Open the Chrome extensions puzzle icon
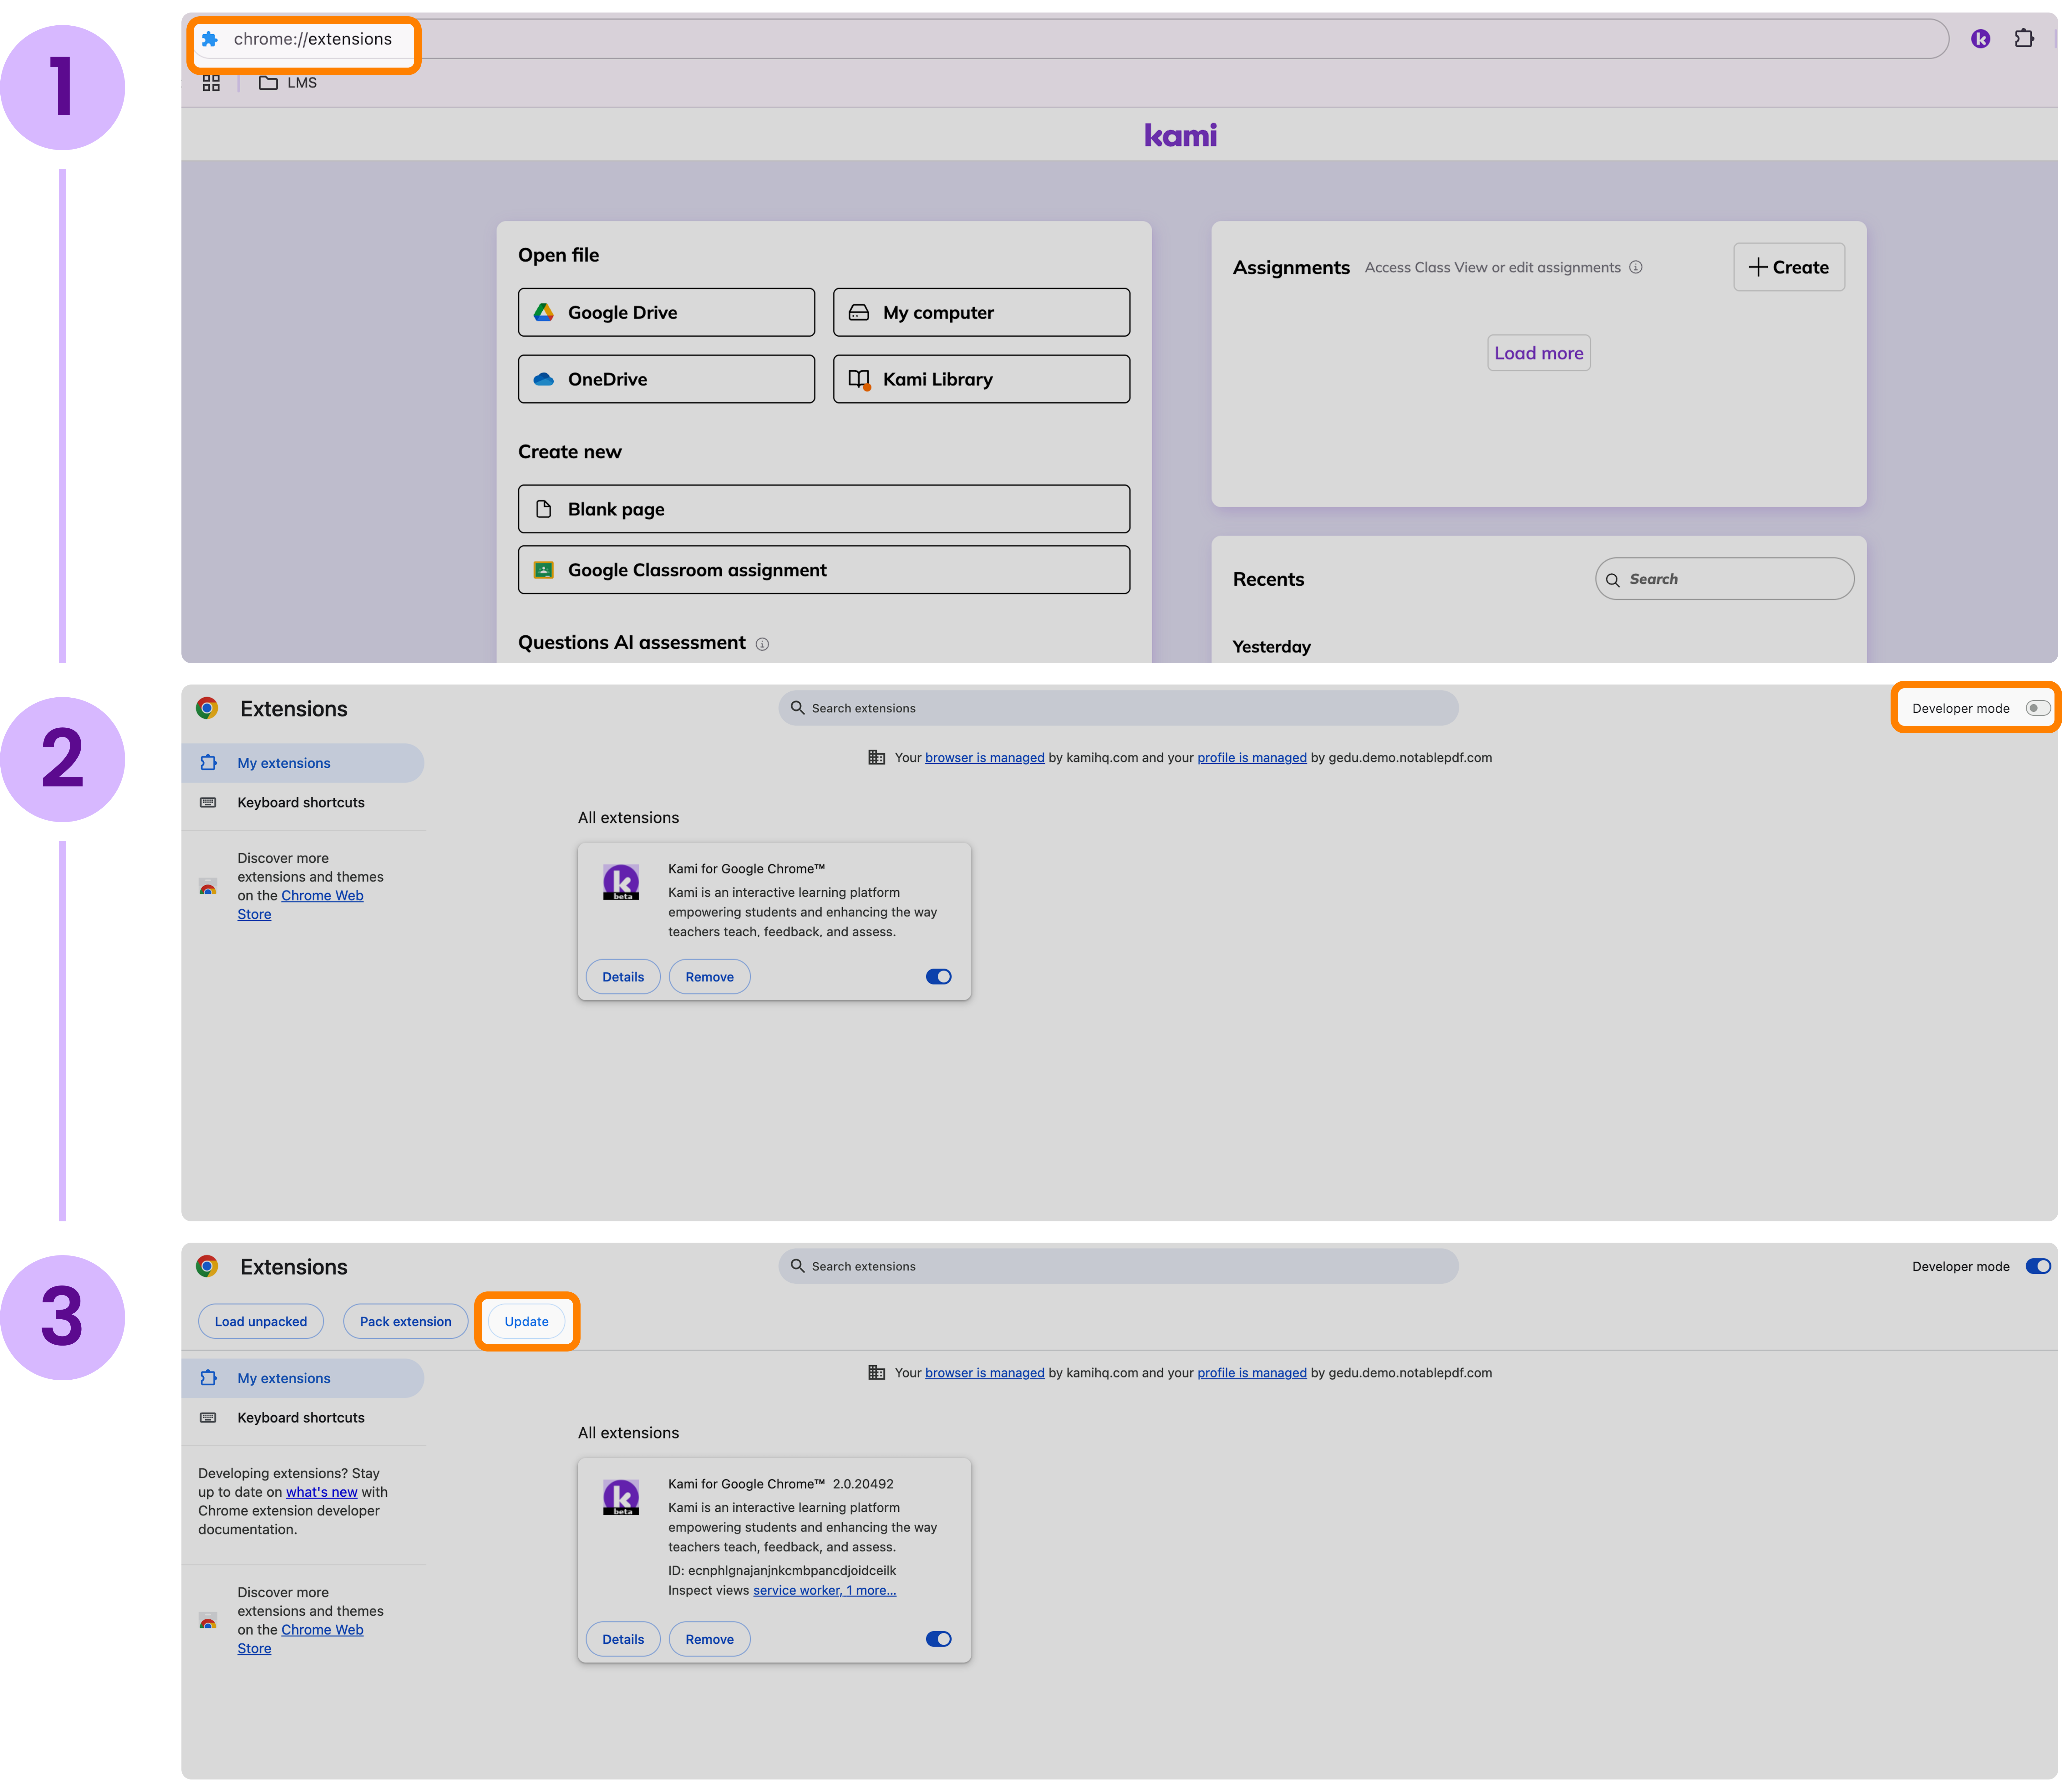2062x1792 pixels. (2024, 39)
